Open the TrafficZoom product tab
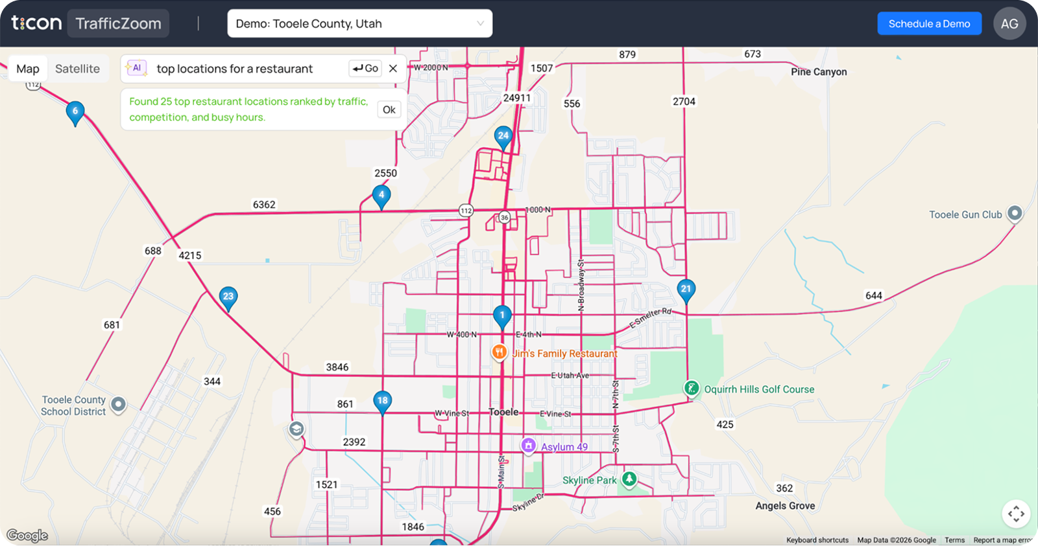Screen dimensions: 1038x546 [118, 23]
